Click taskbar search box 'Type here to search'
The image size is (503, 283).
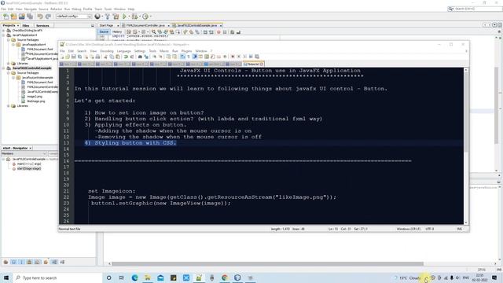(x=57, y=277)
